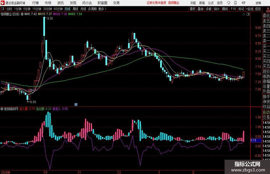The height and width of the screenshot is (174, 270).
Task: Add stock via +自选 button
Action: [x=250, y=9]
